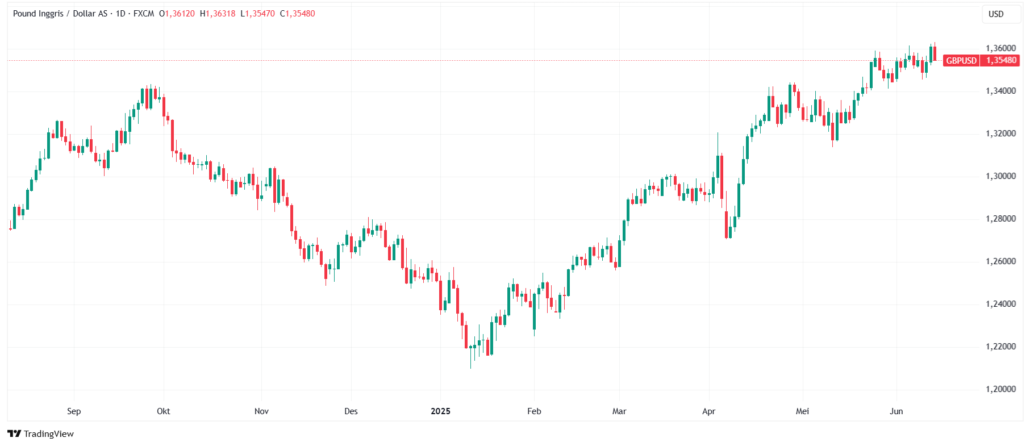The height and width of the screenshot is (446, 1030).
Task: Click the Pound Inggris / Dollar AS title
Action: pos(60,14)
